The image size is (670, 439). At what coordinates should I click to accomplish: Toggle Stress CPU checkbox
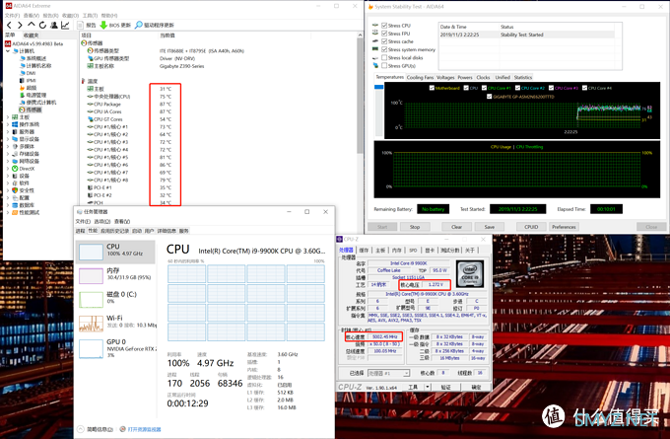384,26
